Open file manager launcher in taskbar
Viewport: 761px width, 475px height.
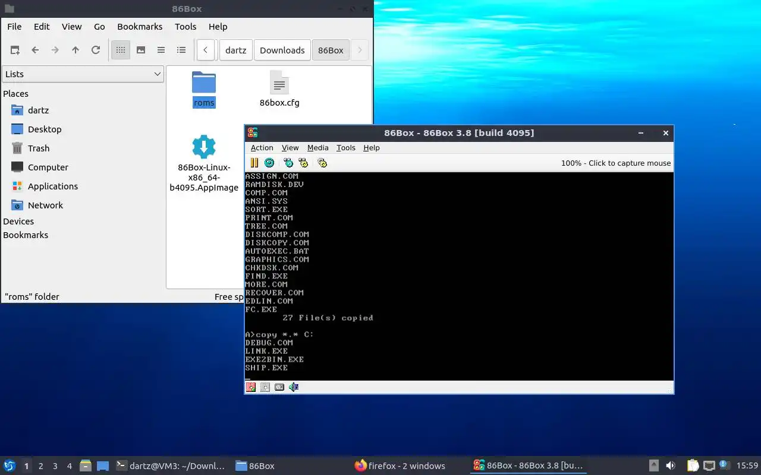86,466
